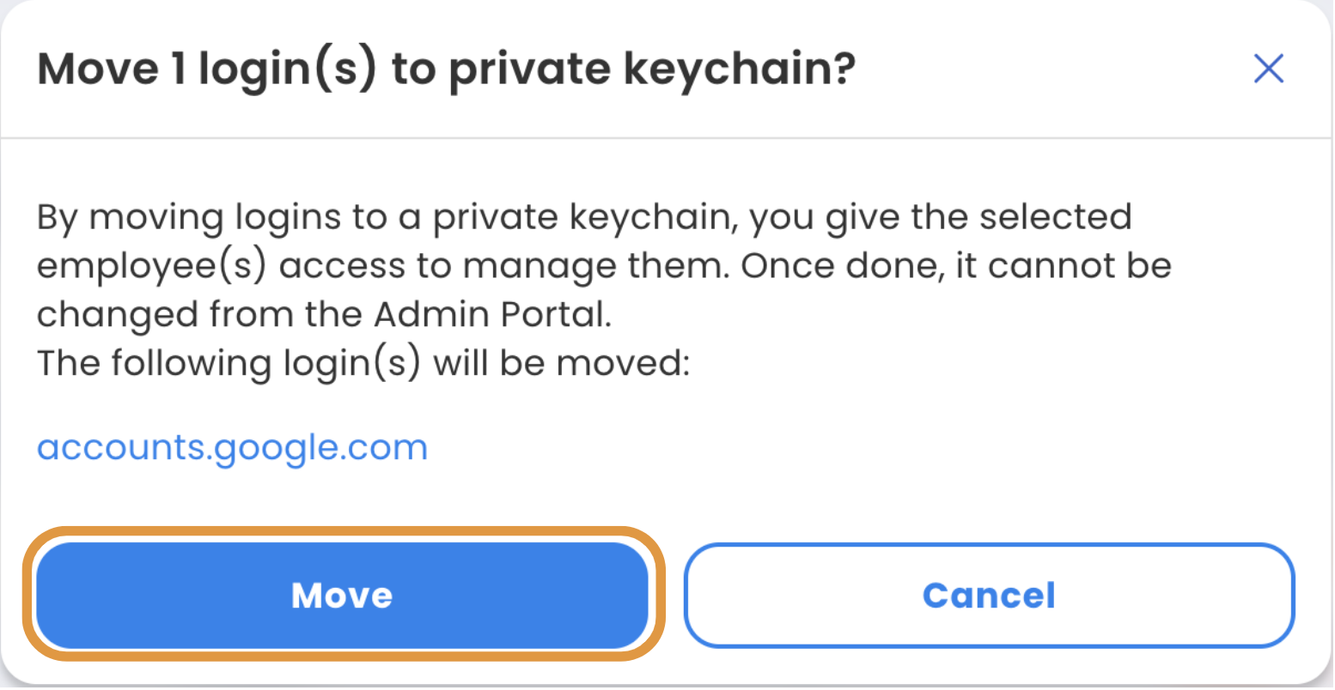
Task: Choose Cancel to keep login unchanged
Action: tap(989, 595)
